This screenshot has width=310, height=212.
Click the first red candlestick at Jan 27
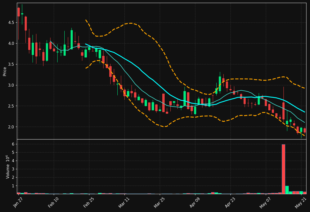(18, 12)
